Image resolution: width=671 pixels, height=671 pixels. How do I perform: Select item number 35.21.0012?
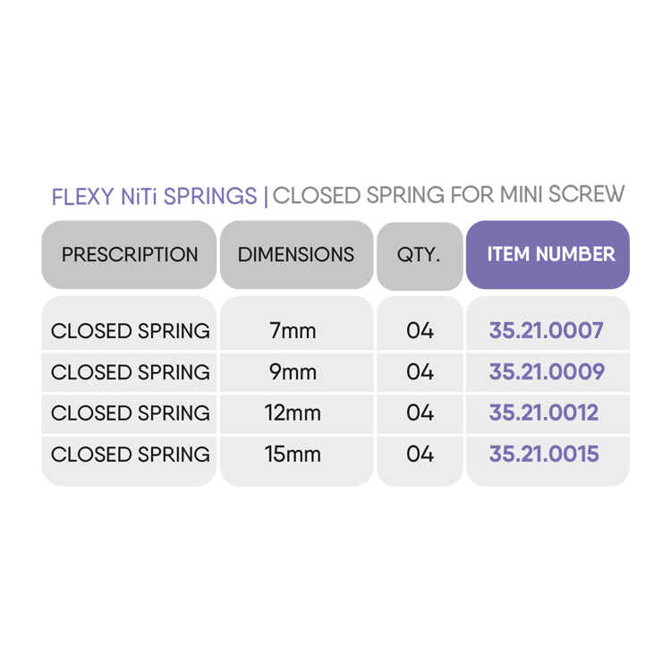point(544,413)
